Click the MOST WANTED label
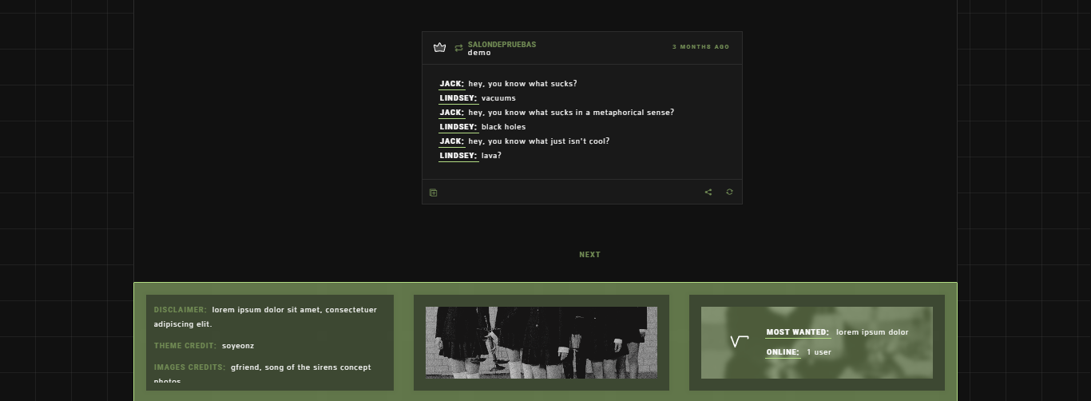 798,332
